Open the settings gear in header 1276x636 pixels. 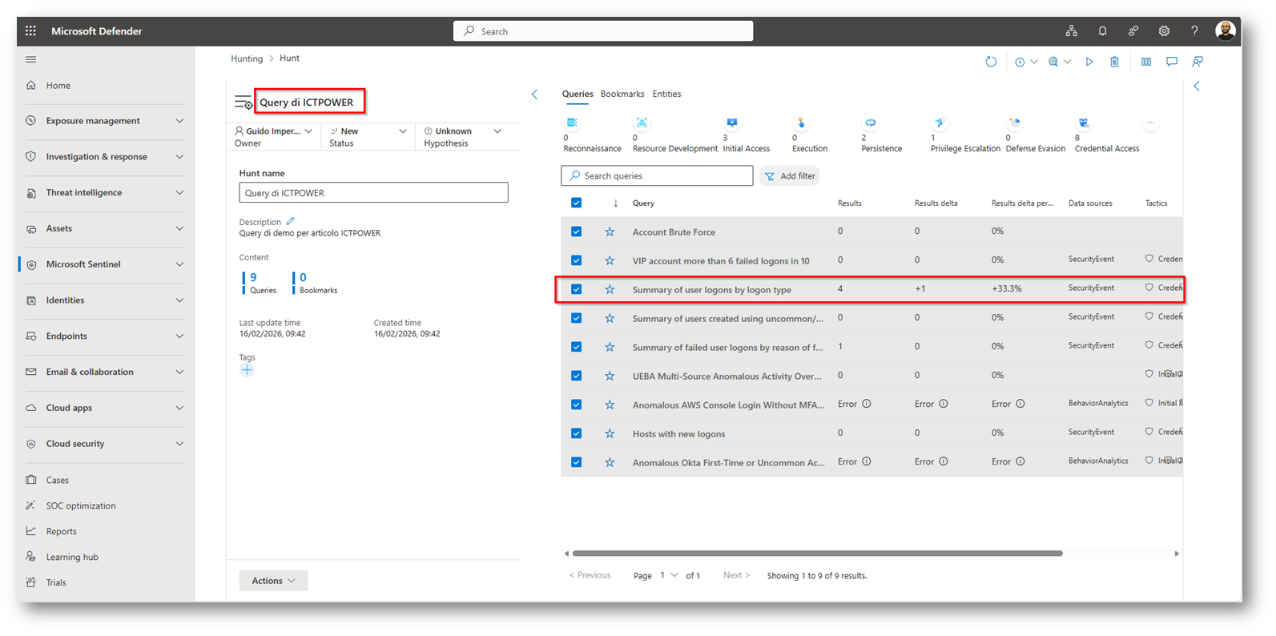(x=1164, y=31)
